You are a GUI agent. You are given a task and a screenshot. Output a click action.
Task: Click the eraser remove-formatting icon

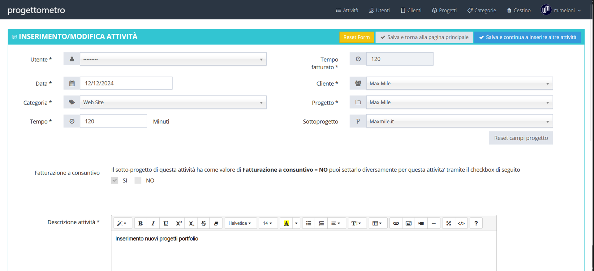(216, 223)
